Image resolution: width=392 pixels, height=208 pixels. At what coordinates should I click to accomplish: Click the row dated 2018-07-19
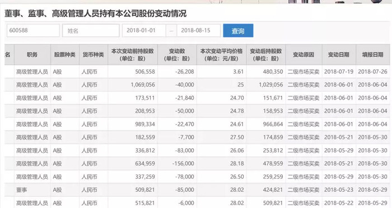point(197,71)
